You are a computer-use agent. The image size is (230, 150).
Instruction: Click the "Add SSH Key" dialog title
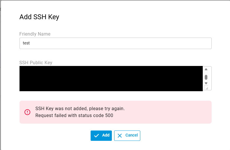pos(39,17)
